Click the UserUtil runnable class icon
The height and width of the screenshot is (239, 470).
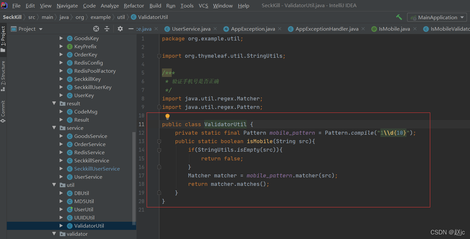point(69,209)
